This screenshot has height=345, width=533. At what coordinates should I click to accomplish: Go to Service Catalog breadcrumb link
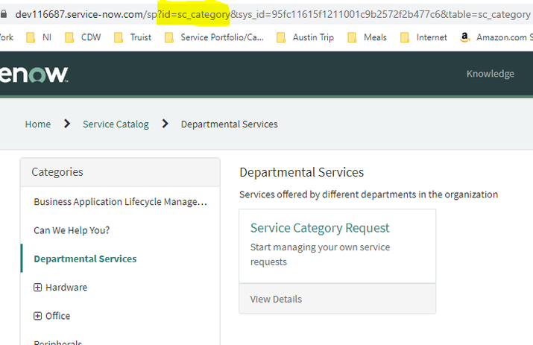[x=116, y=124]
